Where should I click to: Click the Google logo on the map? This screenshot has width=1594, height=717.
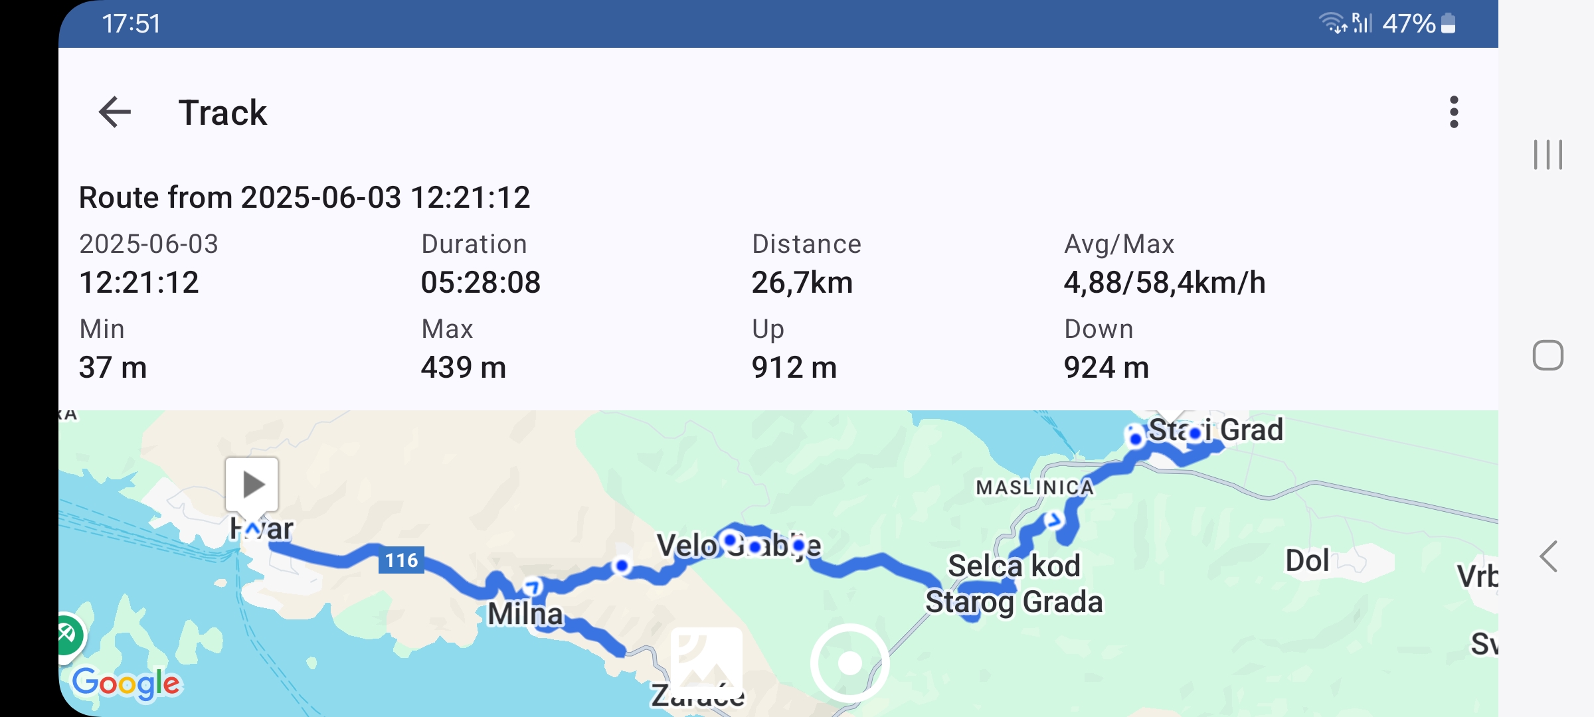pyautogui.click(x=126, y=683)
